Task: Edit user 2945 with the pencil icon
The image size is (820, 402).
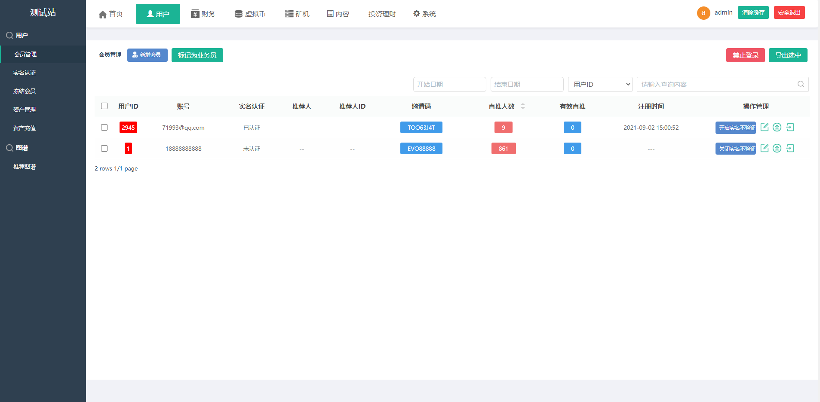Action: [765, 127]
